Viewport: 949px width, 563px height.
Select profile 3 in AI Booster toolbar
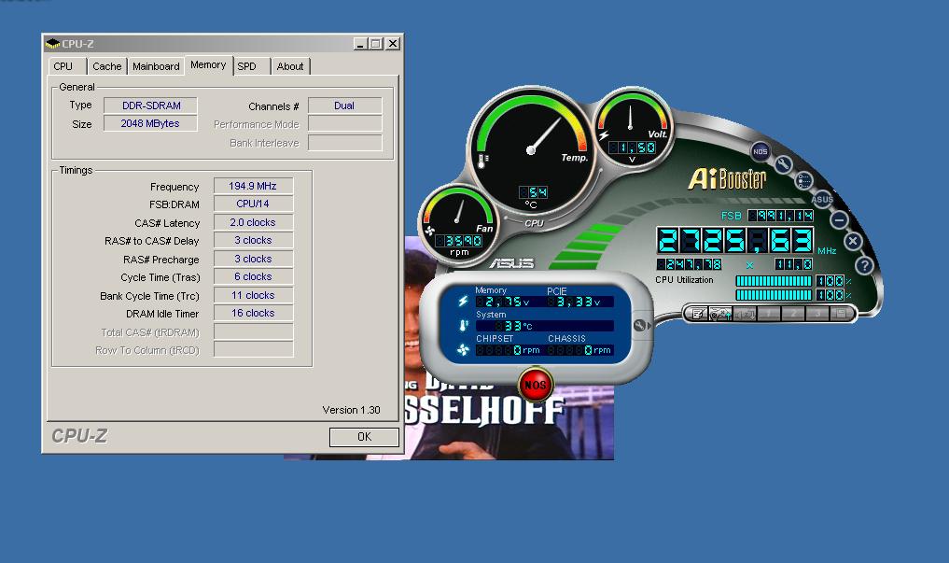pyautogui.click(x=817, y=314)
